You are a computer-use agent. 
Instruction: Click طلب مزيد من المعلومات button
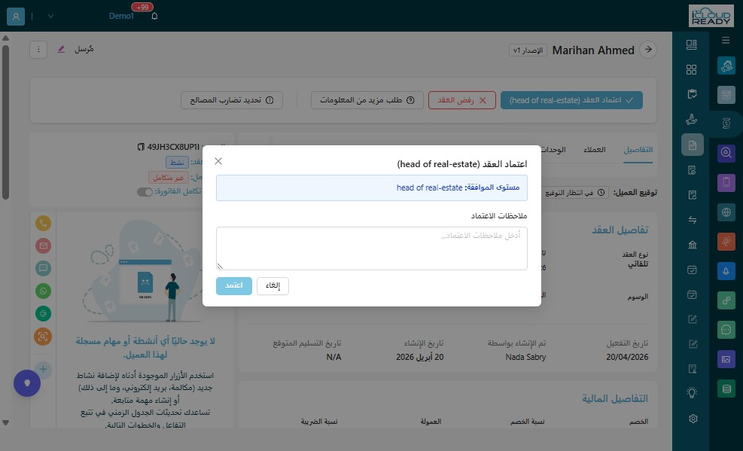(x=367, y=100)
